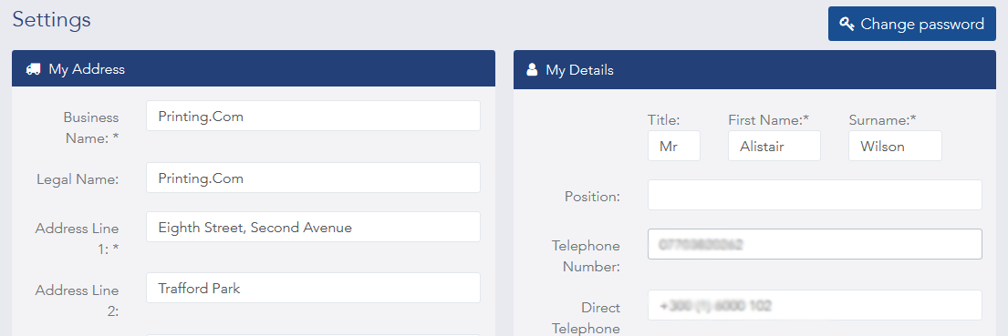Image resolution: width=1008 pixels, height=336 pixels.
Task: Click the Trafford Park address field
Action: click(x=313, y=288)
